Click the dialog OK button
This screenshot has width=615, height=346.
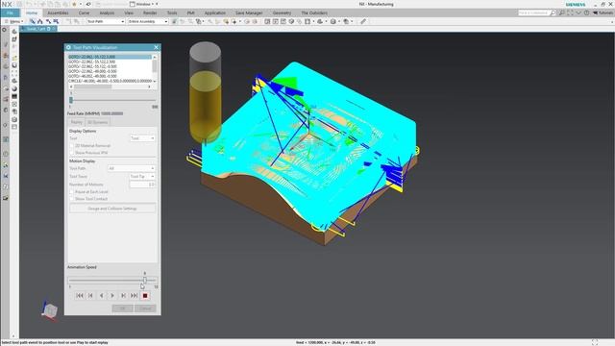pos(122,309)
